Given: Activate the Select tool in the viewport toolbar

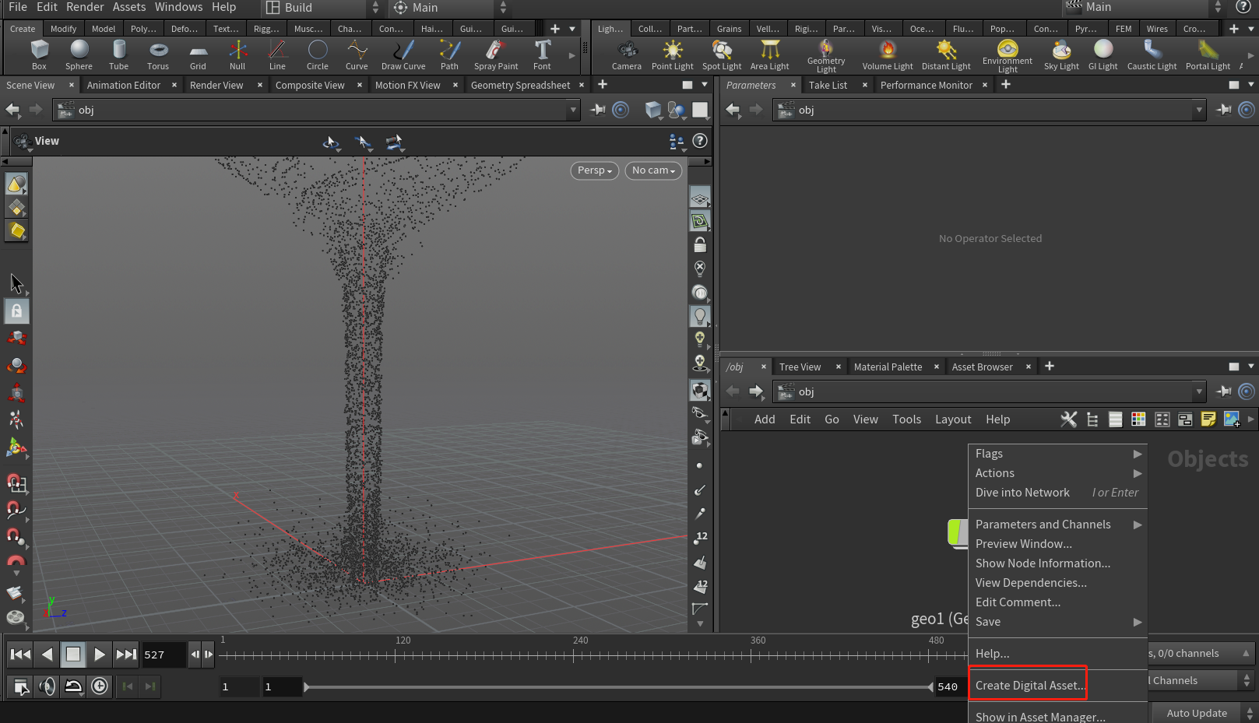Looking at the screenshot, I should [16, 283].
